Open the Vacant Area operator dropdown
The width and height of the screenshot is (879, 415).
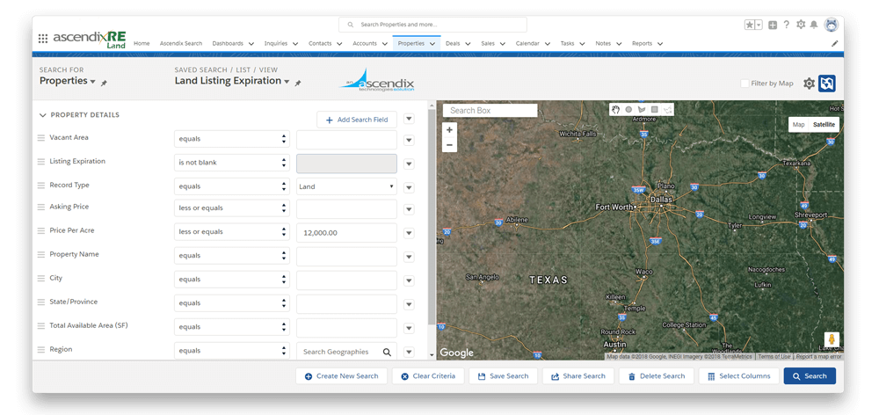pyautogui.click(x=231, y=139)
